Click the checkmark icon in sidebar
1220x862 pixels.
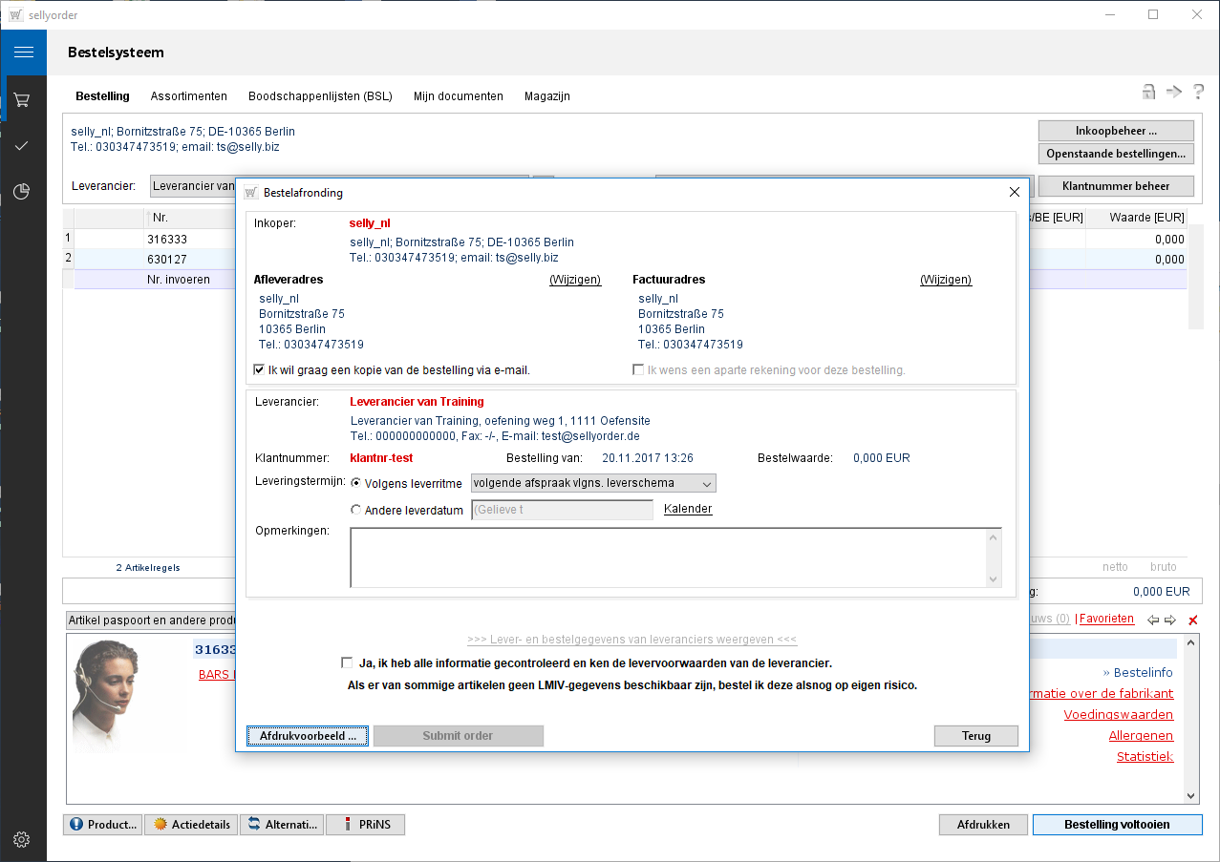pyautogui.click(x=22, y=145)
